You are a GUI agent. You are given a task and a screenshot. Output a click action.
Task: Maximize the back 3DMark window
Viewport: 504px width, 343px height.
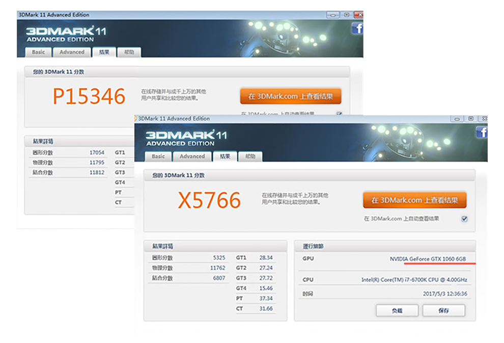click(347, 15)
